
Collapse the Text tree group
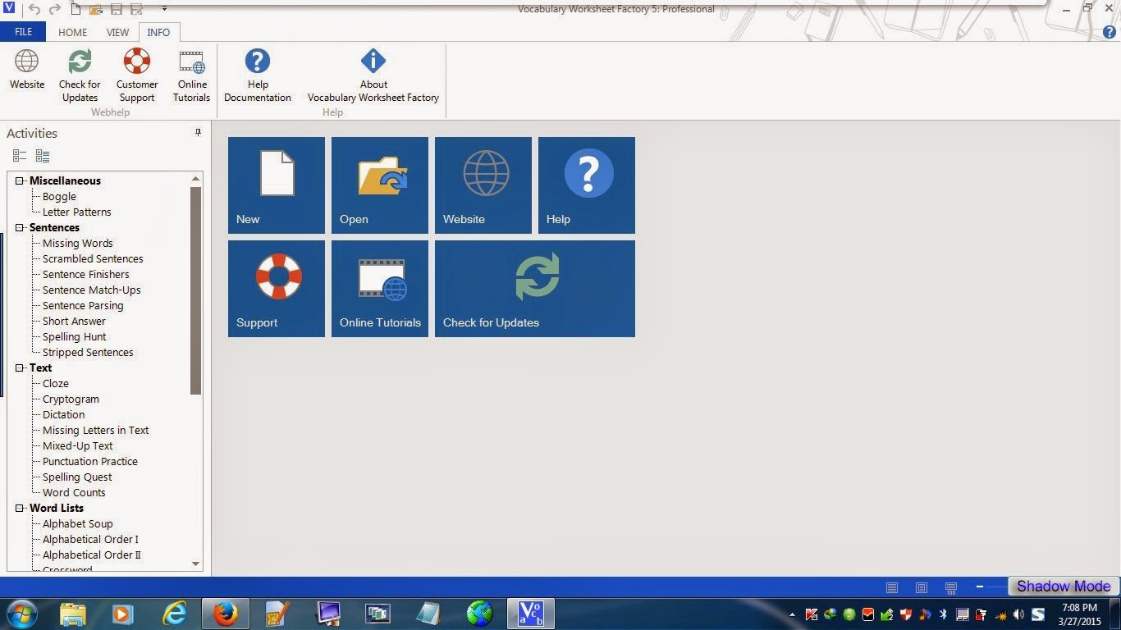20,367
